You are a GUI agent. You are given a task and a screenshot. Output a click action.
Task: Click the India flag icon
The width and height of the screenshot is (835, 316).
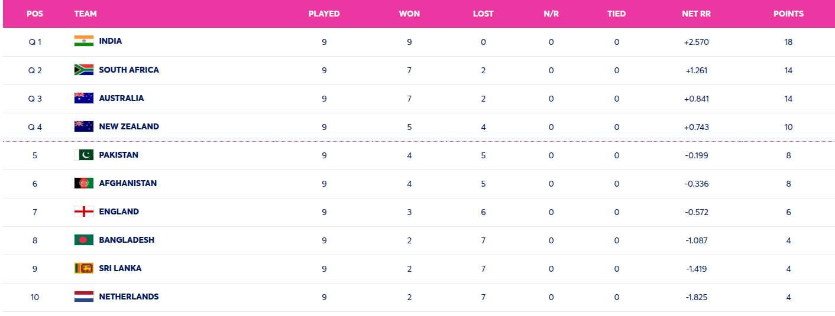83,41
